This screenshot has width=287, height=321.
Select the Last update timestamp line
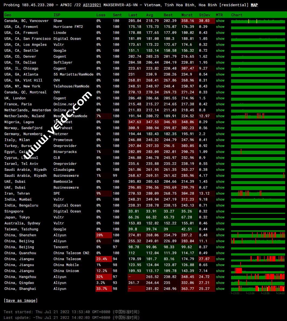point(72,317)
